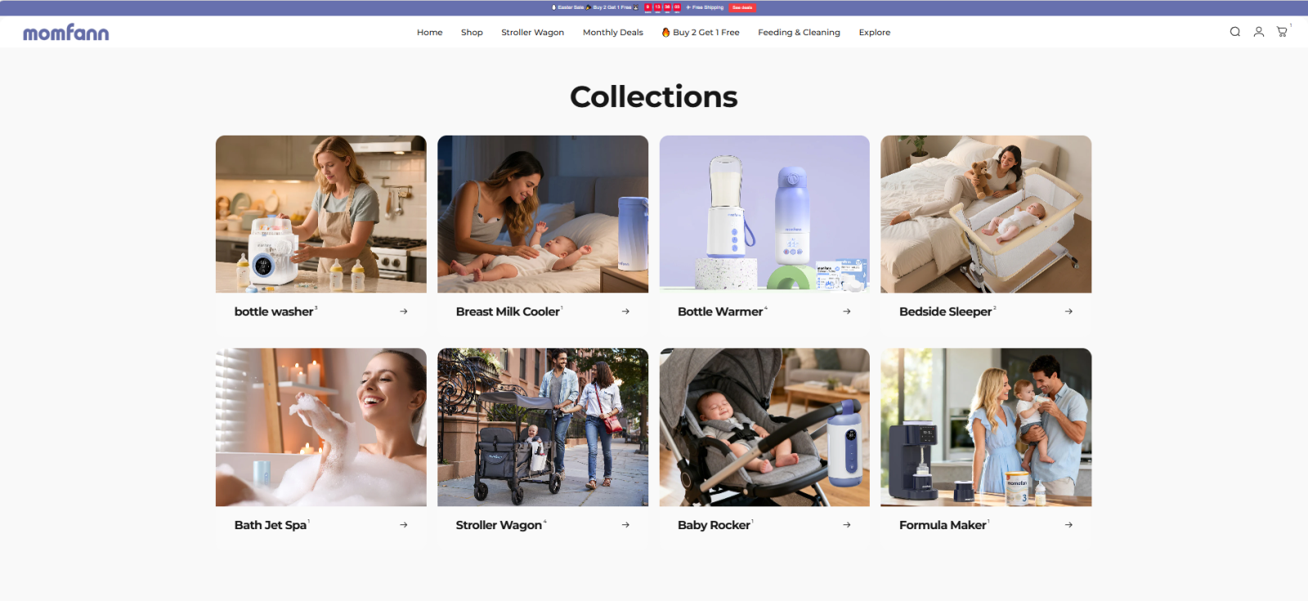Image resolution: width=1308 pixels, height=601 pixels.
Task: Go to Stroller Wagon nav item
Action: [532, 33]
